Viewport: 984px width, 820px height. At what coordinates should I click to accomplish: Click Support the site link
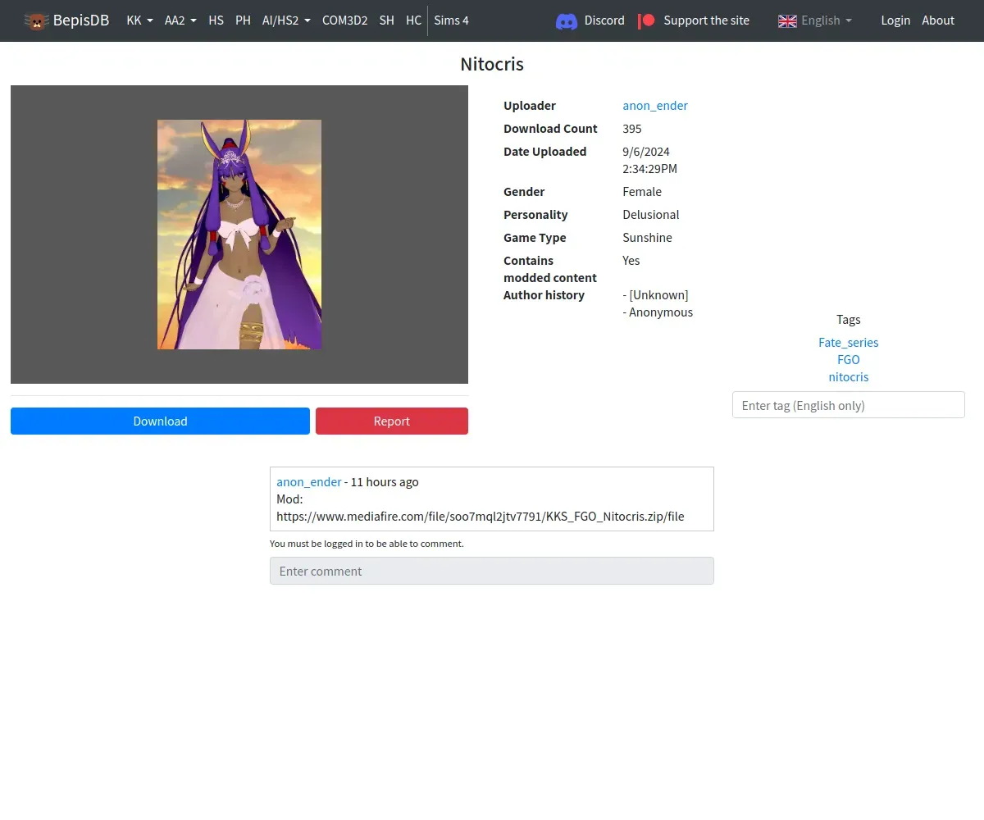coord(706,20)
